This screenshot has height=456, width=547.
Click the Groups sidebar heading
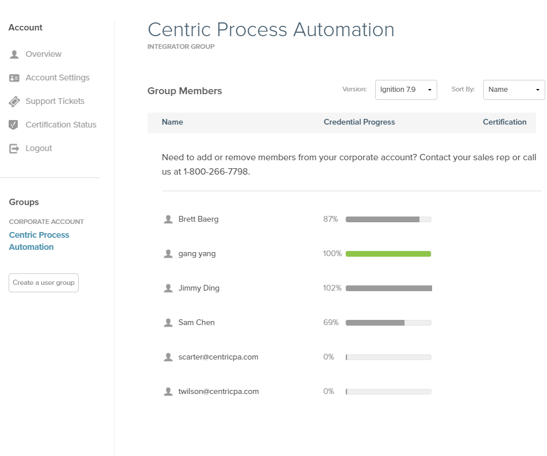(x=24, y=202)
